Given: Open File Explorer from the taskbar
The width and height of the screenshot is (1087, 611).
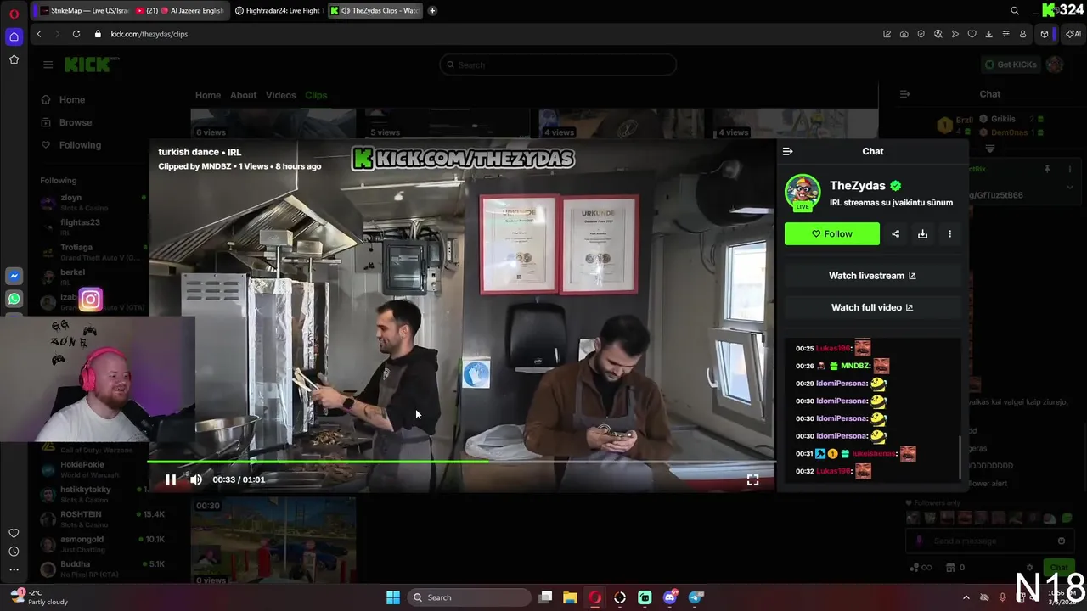Looking at the screenshot, I should pyautogui.click(x=570, y=597).
